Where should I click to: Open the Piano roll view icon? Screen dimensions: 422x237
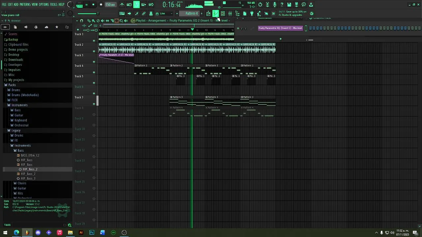(216, 13)
